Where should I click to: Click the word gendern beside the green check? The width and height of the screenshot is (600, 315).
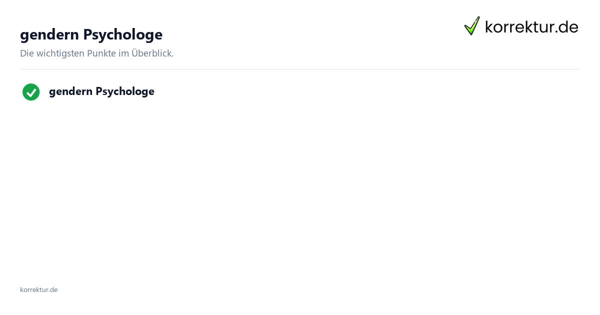[x=70, y=92]
